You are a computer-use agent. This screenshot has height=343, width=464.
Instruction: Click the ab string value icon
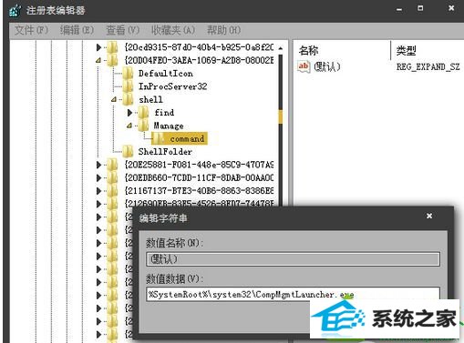pos(304,66)
